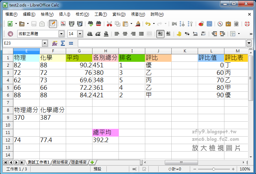The width and height of the screenshot is (256, 174).
Task: Switch to the 網站帳密 sheet tab
Action: (60, 162)
